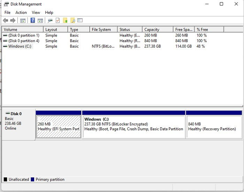Image resolution: width=244 pixels, height=192 pixels.
Task: Toggle the Show/Hide Action Pane icon
Action: coord(40,21)
